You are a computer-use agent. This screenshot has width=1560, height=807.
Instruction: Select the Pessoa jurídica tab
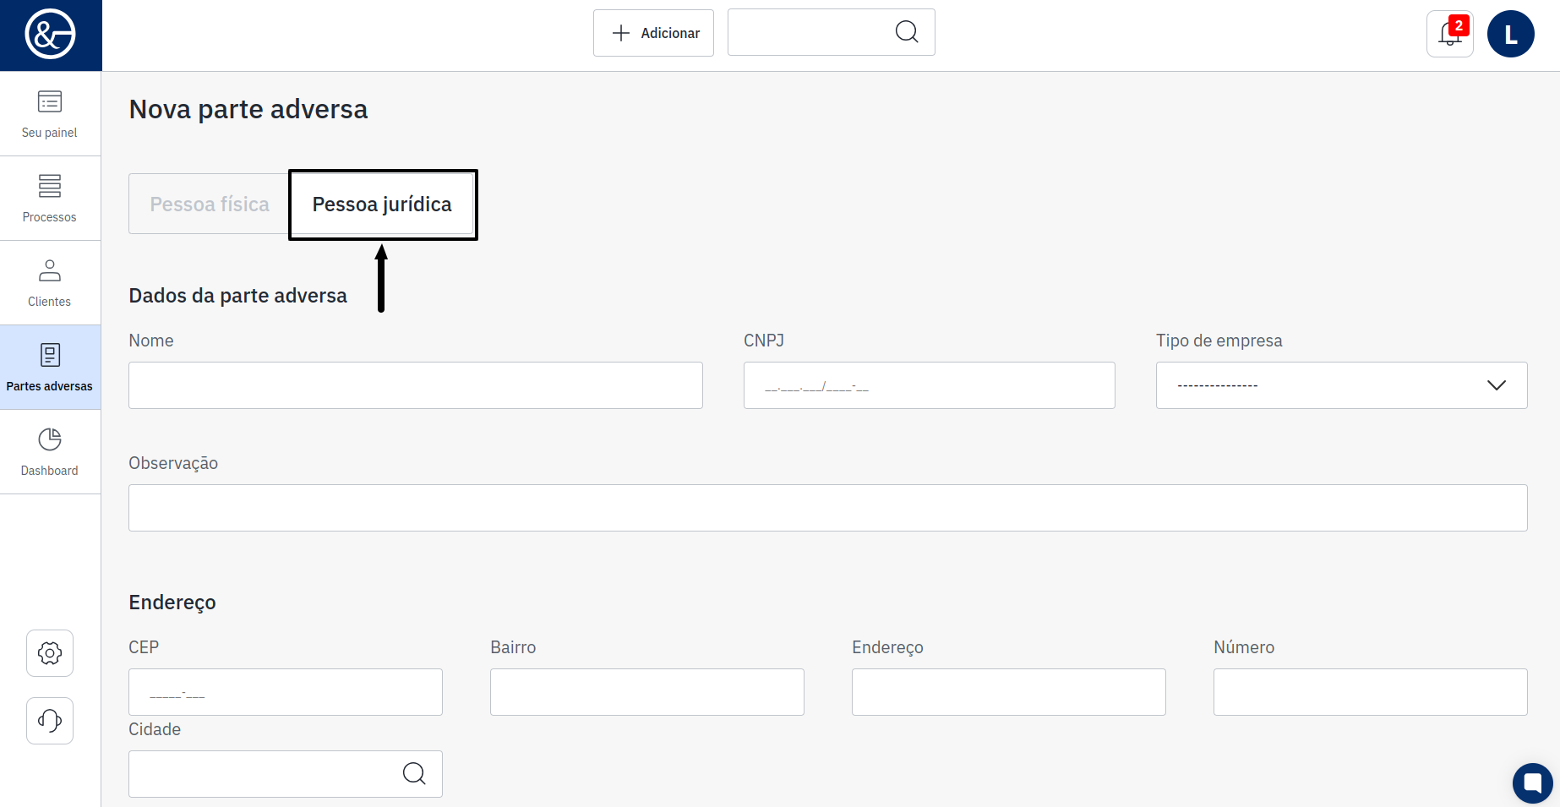point(382,204)
